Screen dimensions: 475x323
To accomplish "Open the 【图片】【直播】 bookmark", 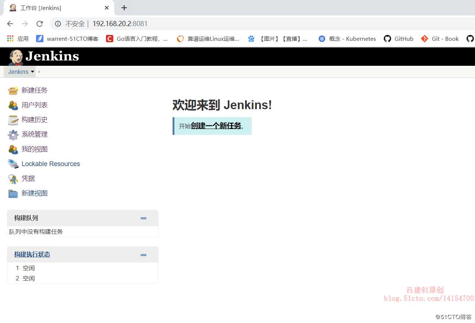I will tap(278, 39).
